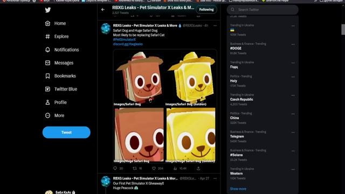Share the Safari Dog tweet
The width and height of the screenshot is (345, 194).
(x=198, y=168)
